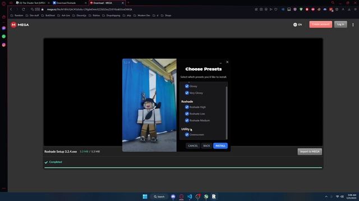359x201 pixels.
Task: Click the download progress bar
Action: point(183,167)
